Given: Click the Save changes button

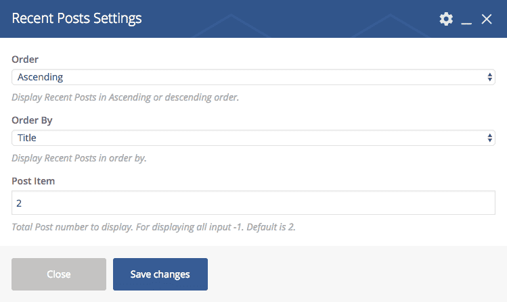Looking at the screenshot, I should [x=160, y=274].
